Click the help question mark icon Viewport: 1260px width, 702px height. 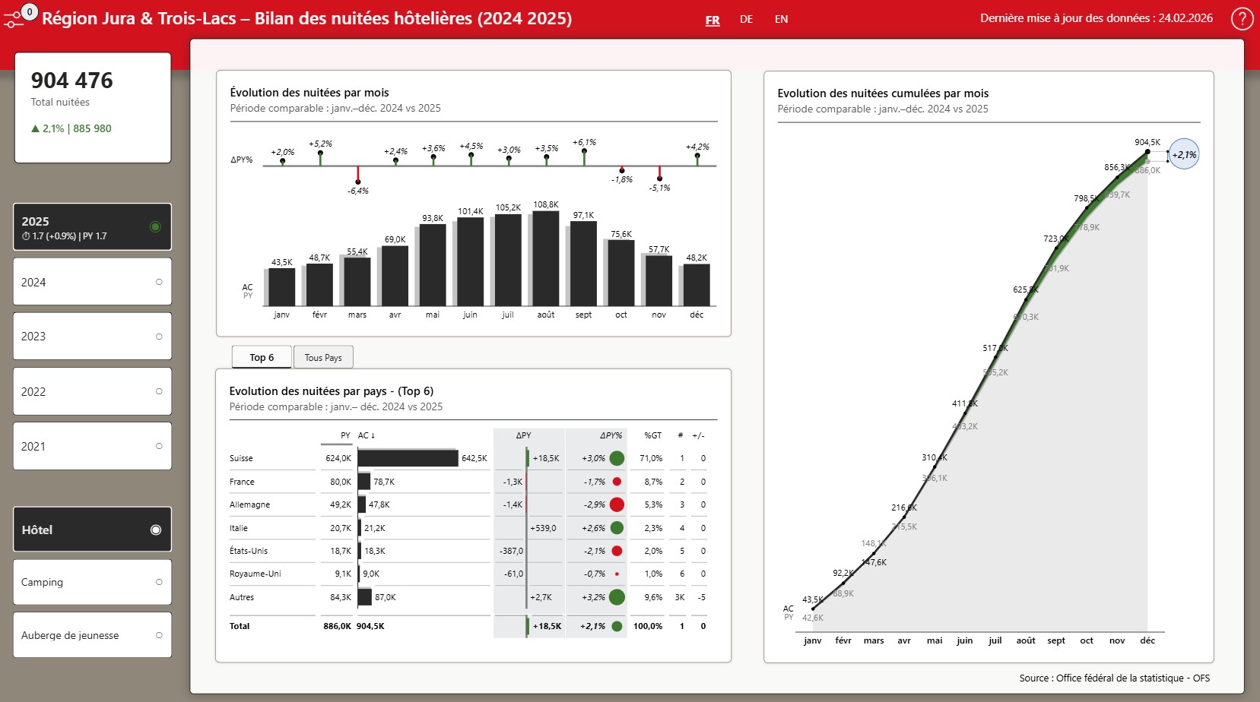[x=1242, y=18]
